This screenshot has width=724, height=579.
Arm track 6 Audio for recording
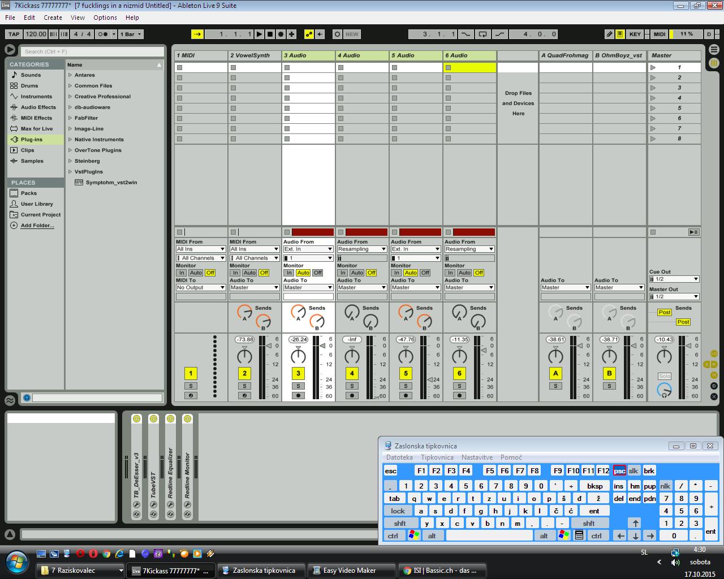pos(459,395)
